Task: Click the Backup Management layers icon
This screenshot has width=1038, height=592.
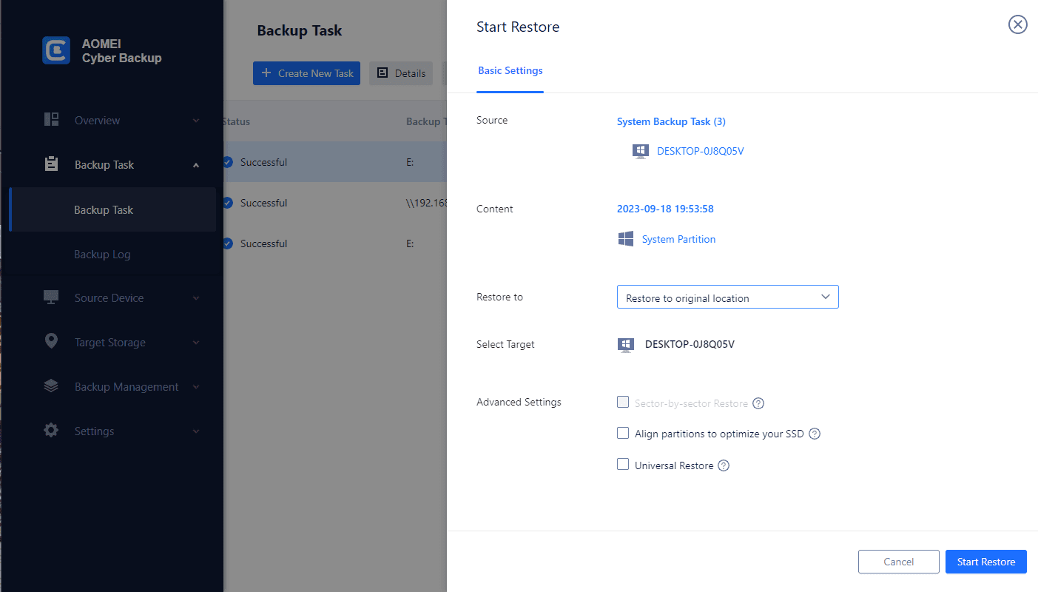Action: pyautogui.click(x=51, y=386)
